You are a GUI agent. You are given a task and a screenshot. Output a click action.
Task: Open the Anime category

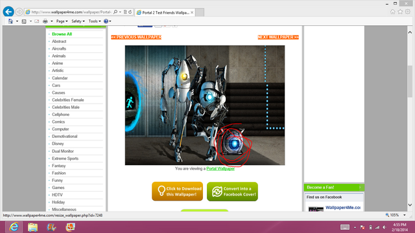click(x=58, y=63)
